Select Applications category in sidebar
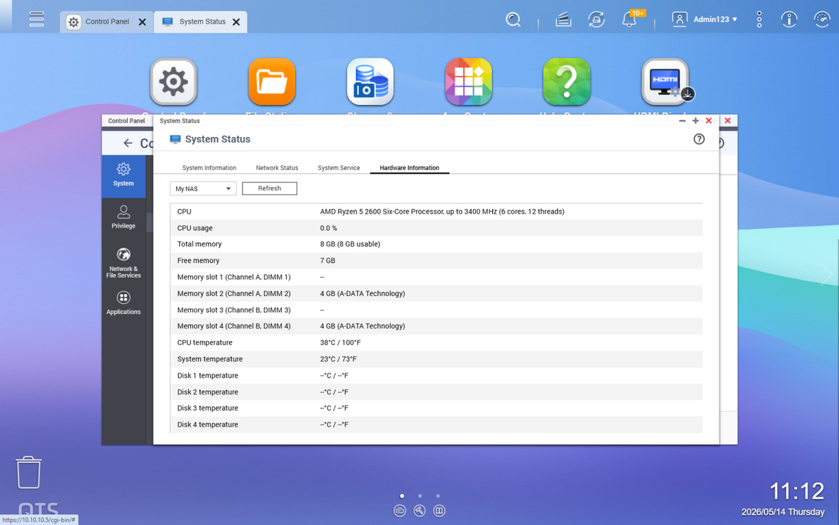This screenshot has height=525, width=839. click(124, 303)
